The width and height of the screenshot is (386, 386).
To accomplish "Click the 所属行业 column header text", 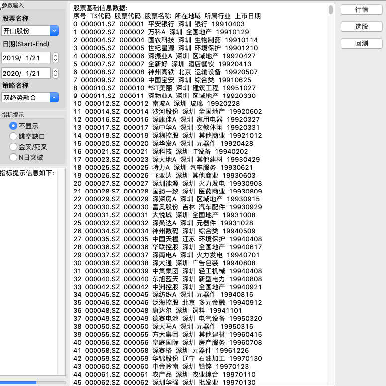I will [x=217, y=16].
